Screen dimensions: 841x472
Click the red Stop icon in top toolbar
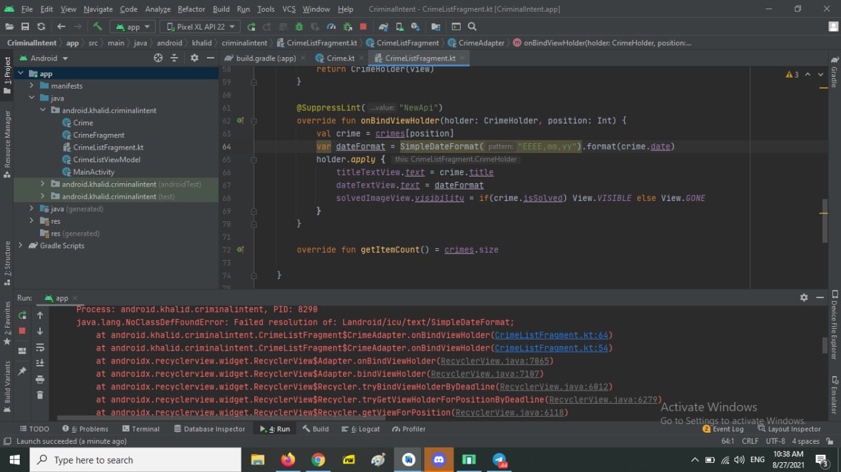(363, 26)
